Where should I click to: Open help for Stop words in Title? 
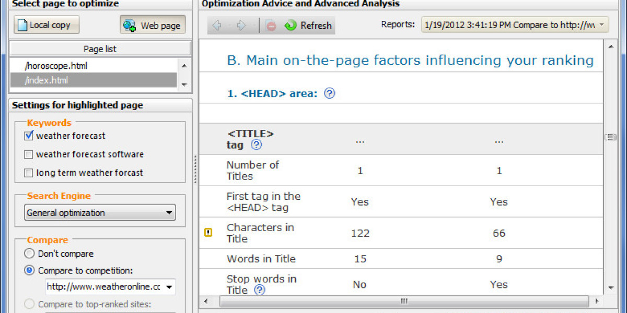260,290
